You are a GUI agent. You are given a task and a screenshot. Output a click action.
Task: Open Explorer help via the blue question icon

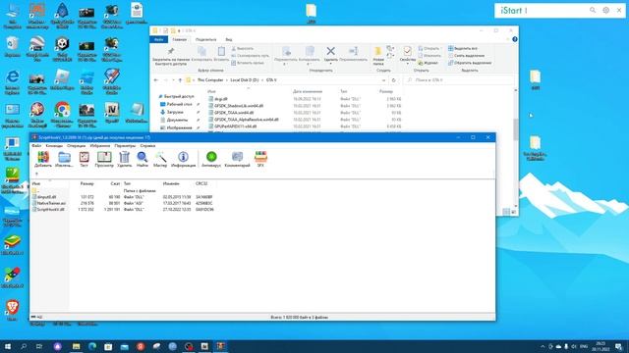(x=515, y=39)
